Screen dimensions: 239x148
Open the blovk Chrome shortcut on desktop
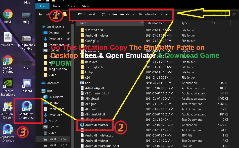click(8, 16)
